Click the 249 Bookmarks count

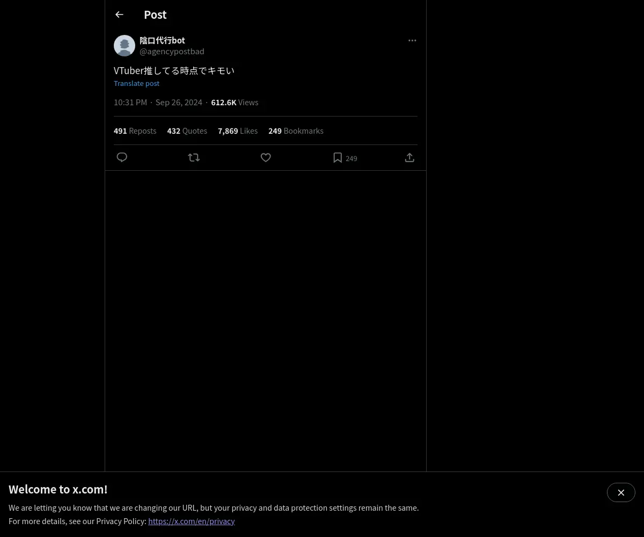click(296, 131)
